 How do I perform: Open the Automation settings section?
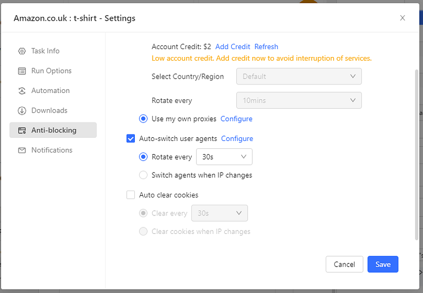click(x=53, y=91)
